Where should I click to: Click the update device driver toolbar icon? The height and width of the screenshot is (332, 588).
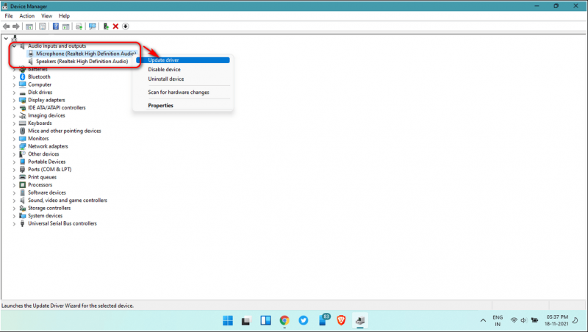106,26
